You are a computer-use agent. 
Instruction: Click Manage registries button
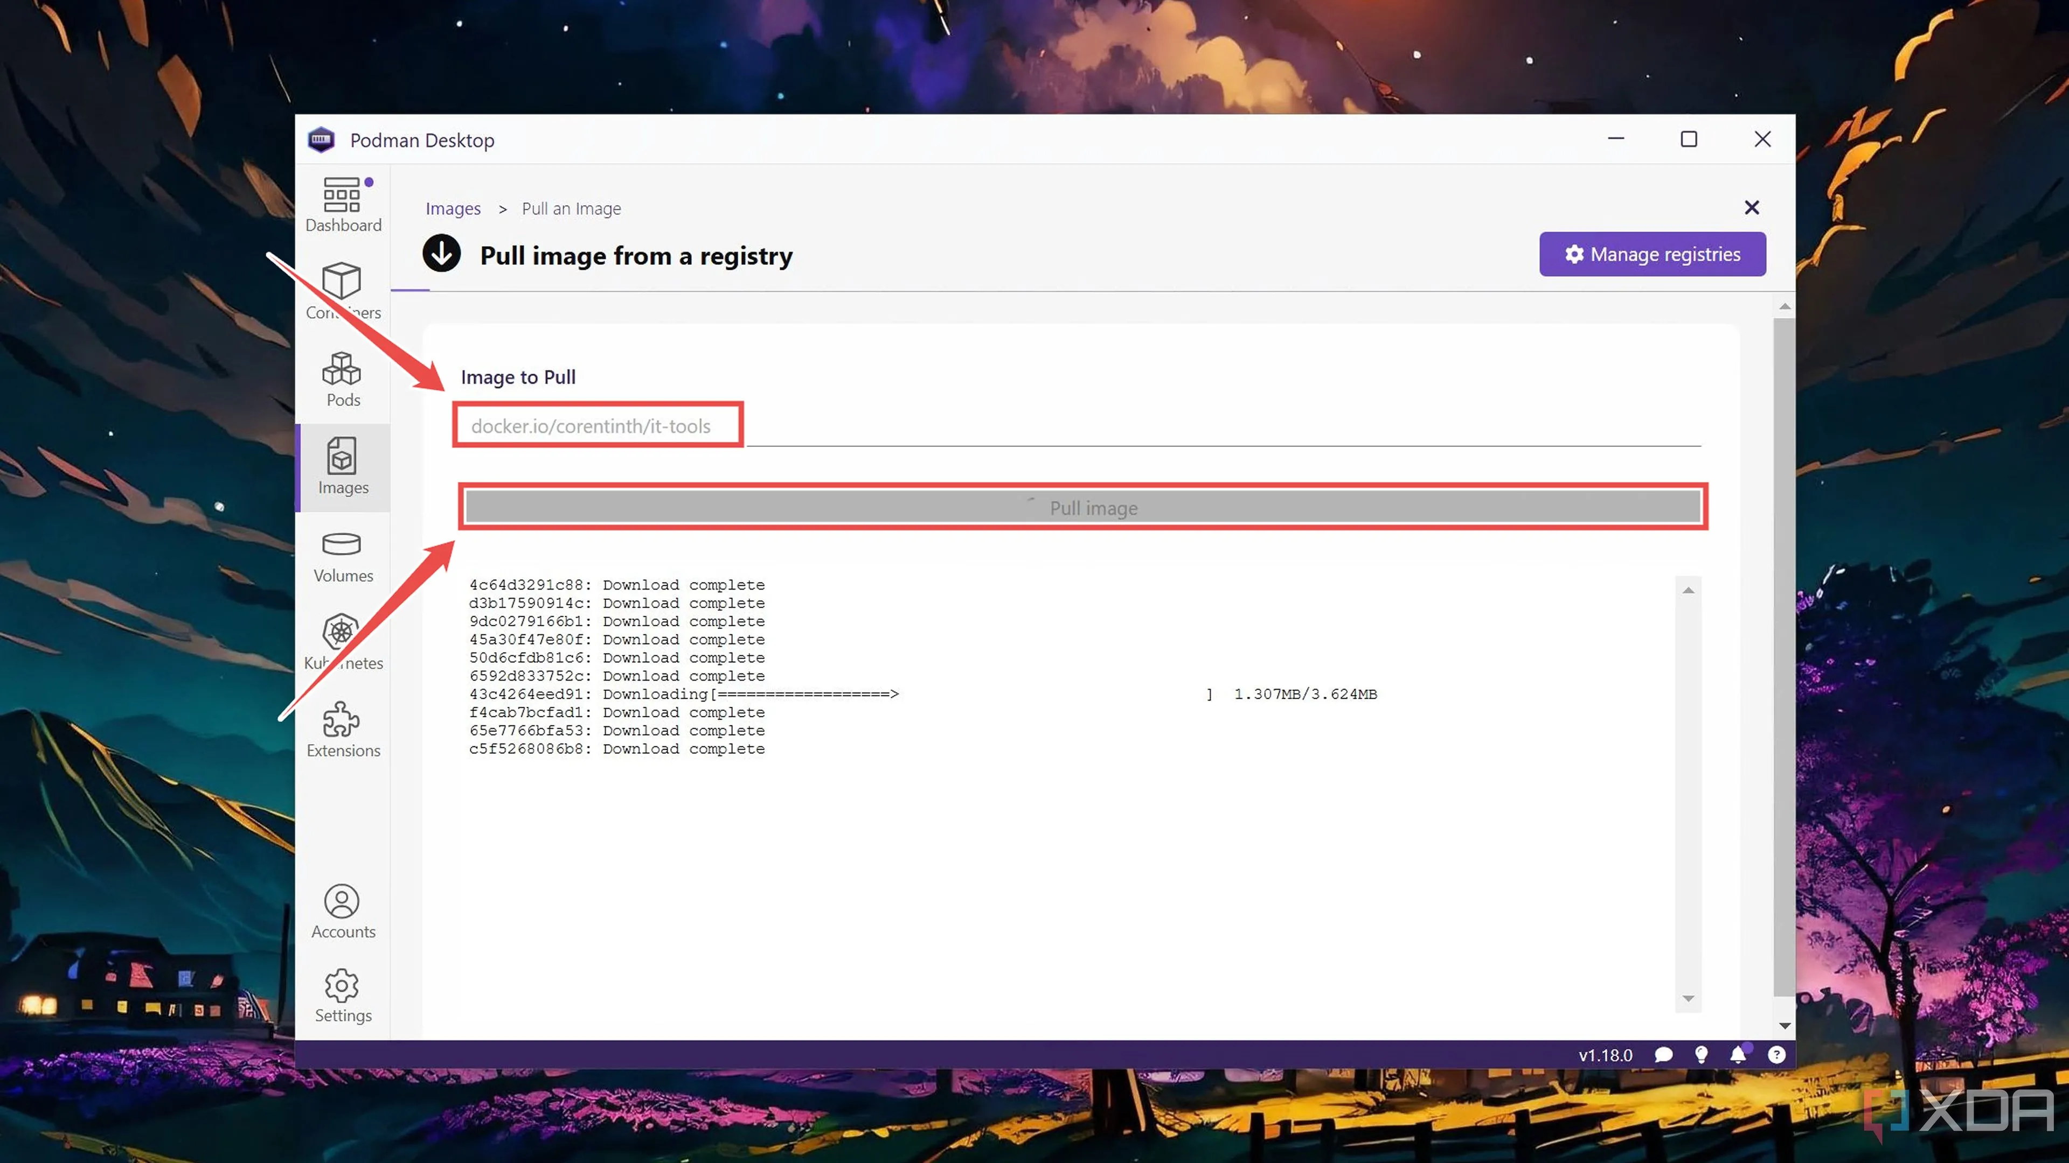click(1652, 255)
